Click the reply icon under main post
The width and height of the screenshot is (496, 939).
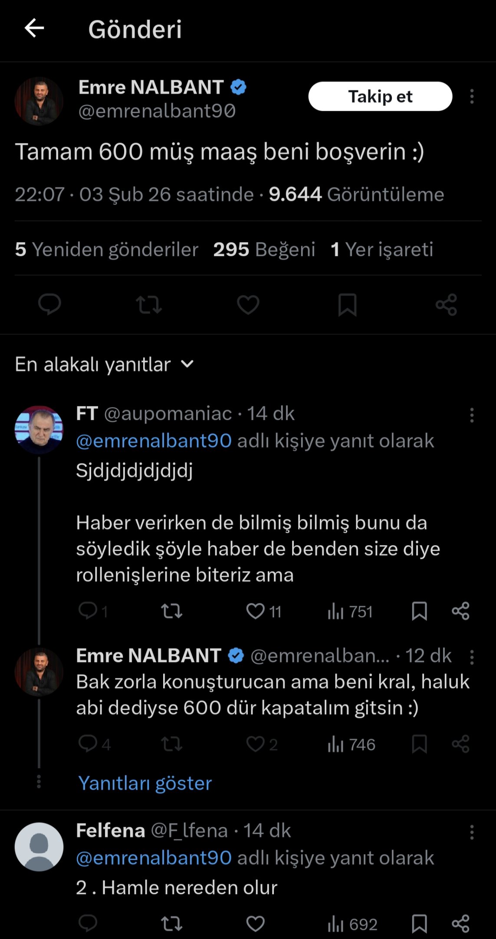(x=49, y=304)
